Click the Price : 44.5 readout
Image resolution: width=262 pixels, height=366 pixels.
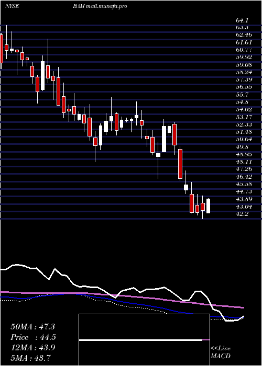[x=33, y=337]
